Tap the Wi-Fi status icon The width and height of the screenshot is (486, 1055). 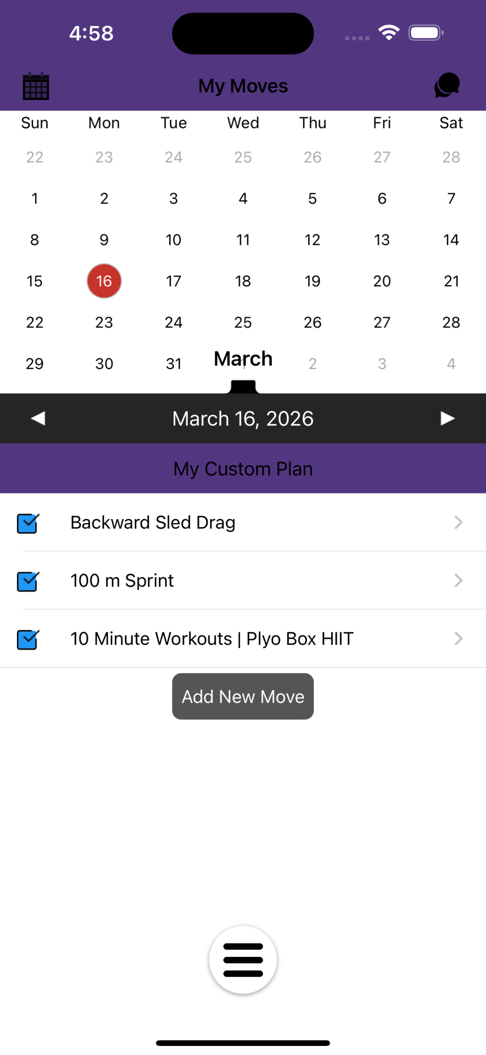click(x=389, y=33)
